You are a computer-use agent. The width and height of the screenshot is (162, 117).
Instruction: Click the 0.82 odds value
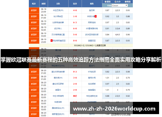(x=107, y=72)
